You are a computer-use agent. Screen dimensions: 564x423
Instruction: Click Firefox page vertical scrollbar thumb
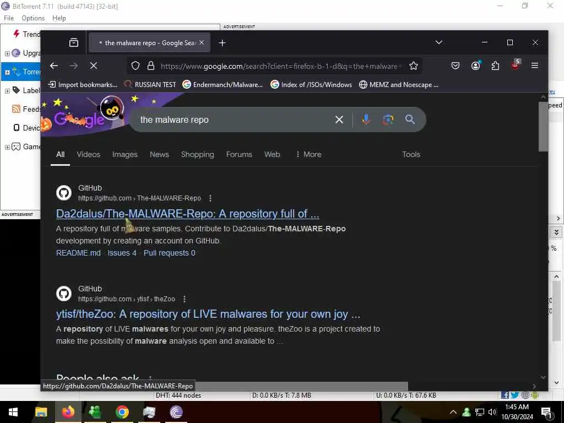coord(543,127)
